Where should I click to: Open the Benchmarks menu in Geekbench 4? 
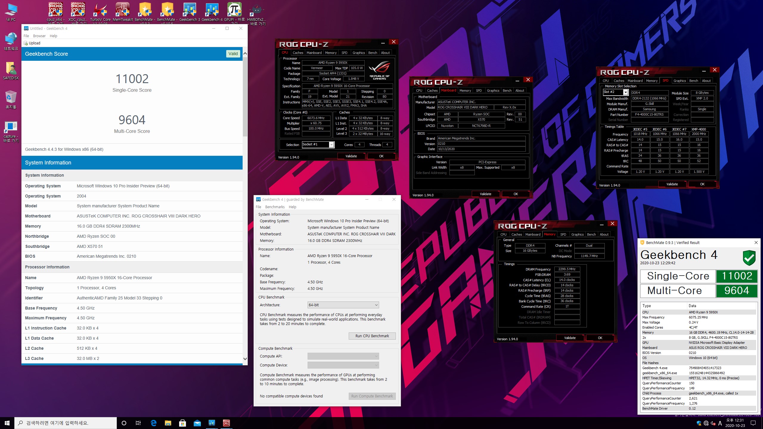click(275, 207)
